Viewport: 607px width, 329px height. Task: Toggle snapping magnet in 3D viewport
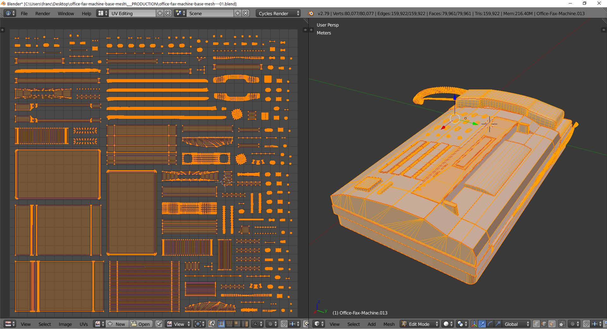point(586,324)
